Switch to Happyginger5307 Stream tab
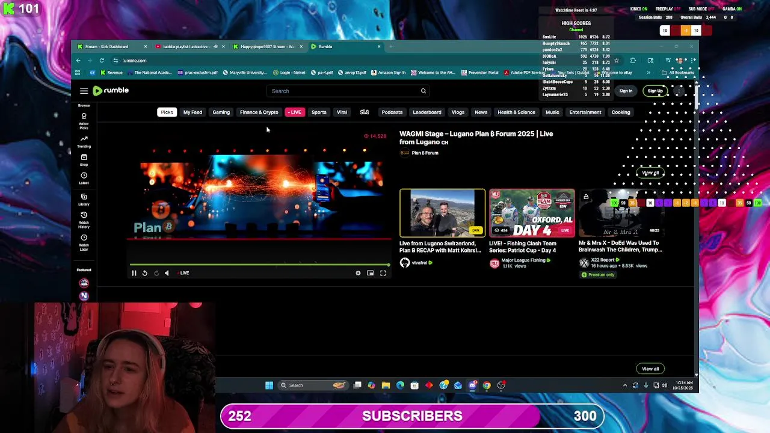This screenshot has width=770, height=433. (268, 46)
